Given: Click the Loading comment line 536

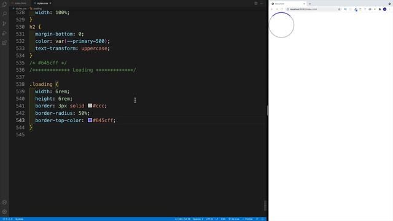Looking at the screenshot, I should coord(83,70).
